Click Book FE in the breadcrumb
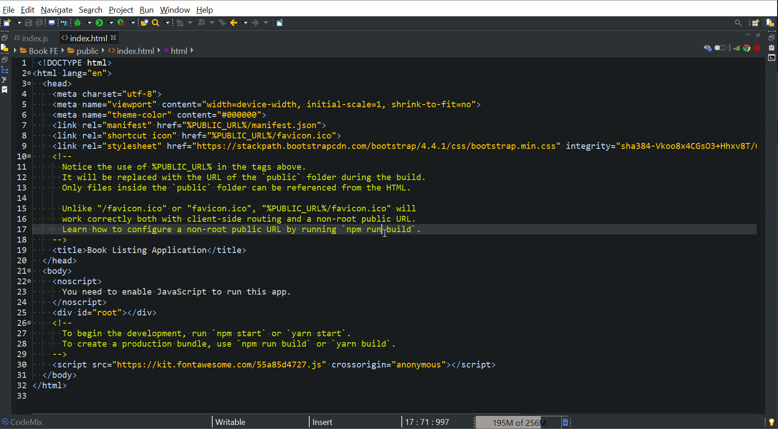Viewport: 778px width, 429px height. click(43, 51)
